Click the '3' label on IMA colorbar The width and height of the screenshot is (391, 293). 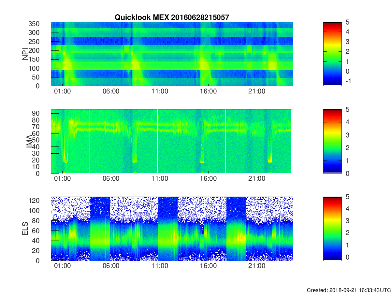348,135
